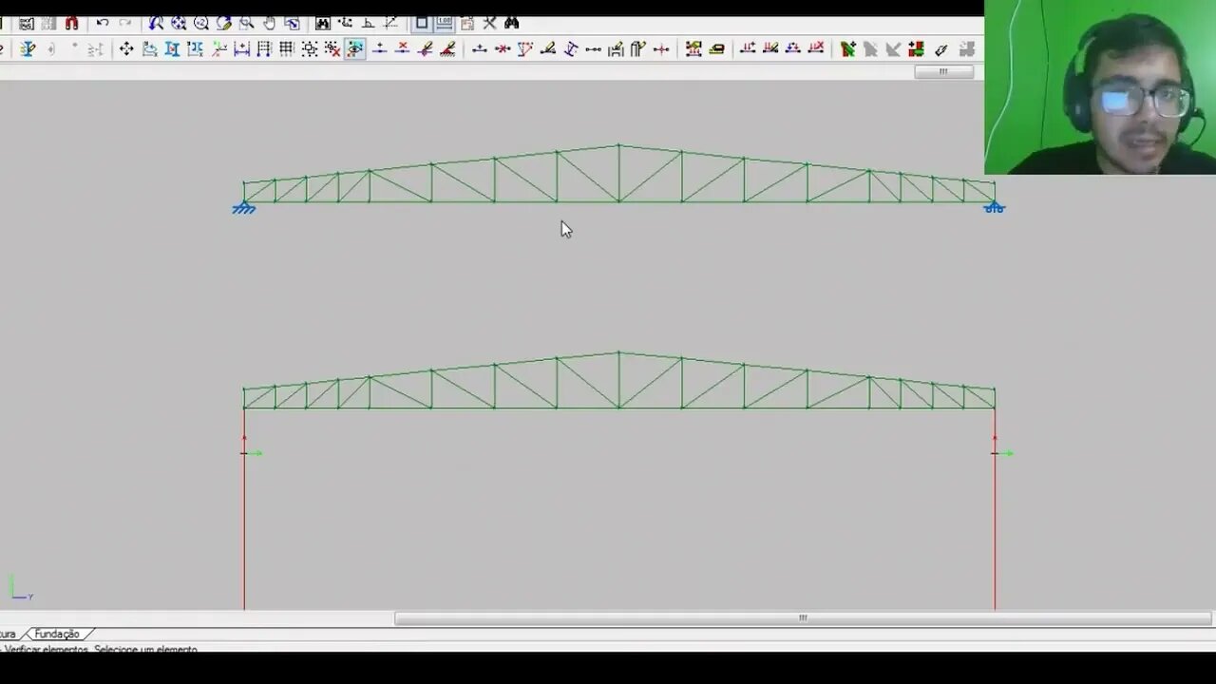Viewport: 1216px width, 684px height.
Task: Select the four-arrow move tool
Action: [126, 48]
